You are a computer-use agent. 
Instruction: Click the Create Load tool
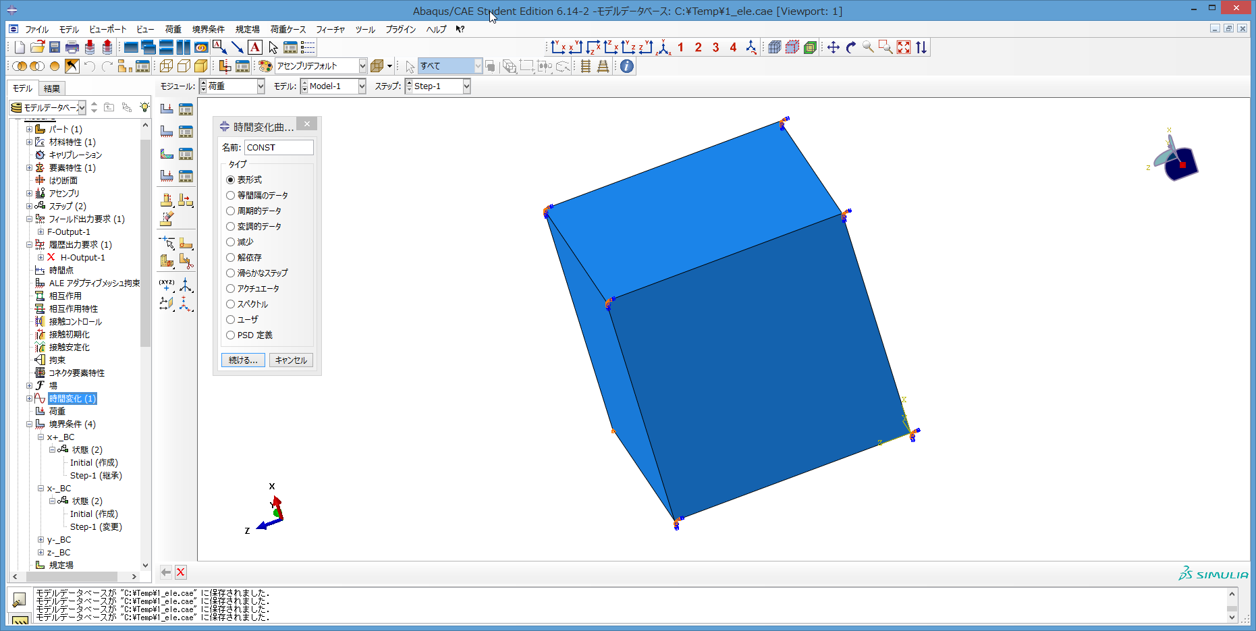coord(167,109)
